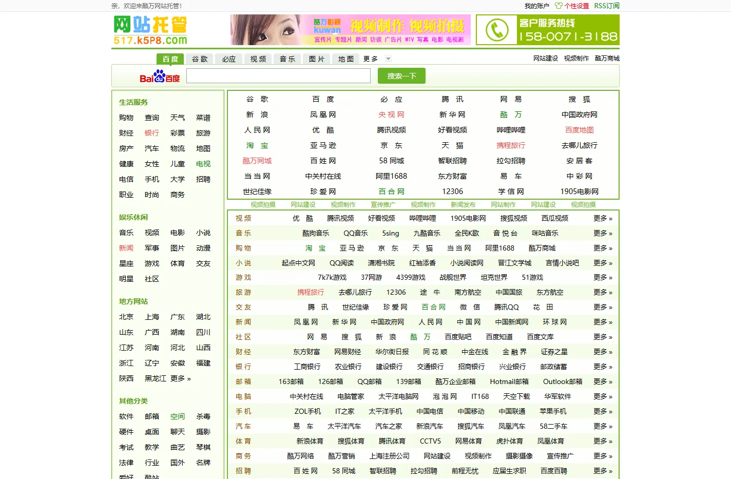Open the 视频制作 视频拍摄 banner ad
731x479 pixels.
click(351, 30)
